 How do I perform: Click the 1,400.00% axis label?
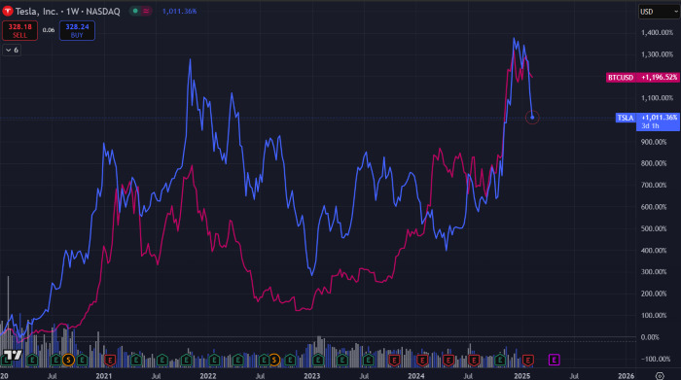(x=657, y=32)
